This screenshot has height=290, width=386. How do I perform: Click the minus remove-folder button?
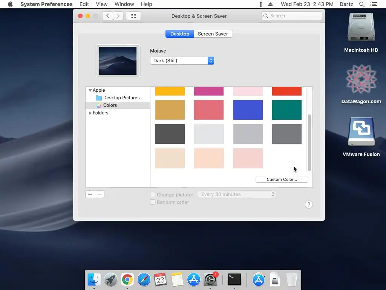(100, 194)
